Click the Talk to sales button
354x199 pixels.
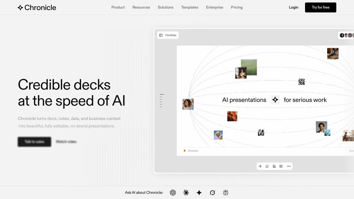[34, 142]
